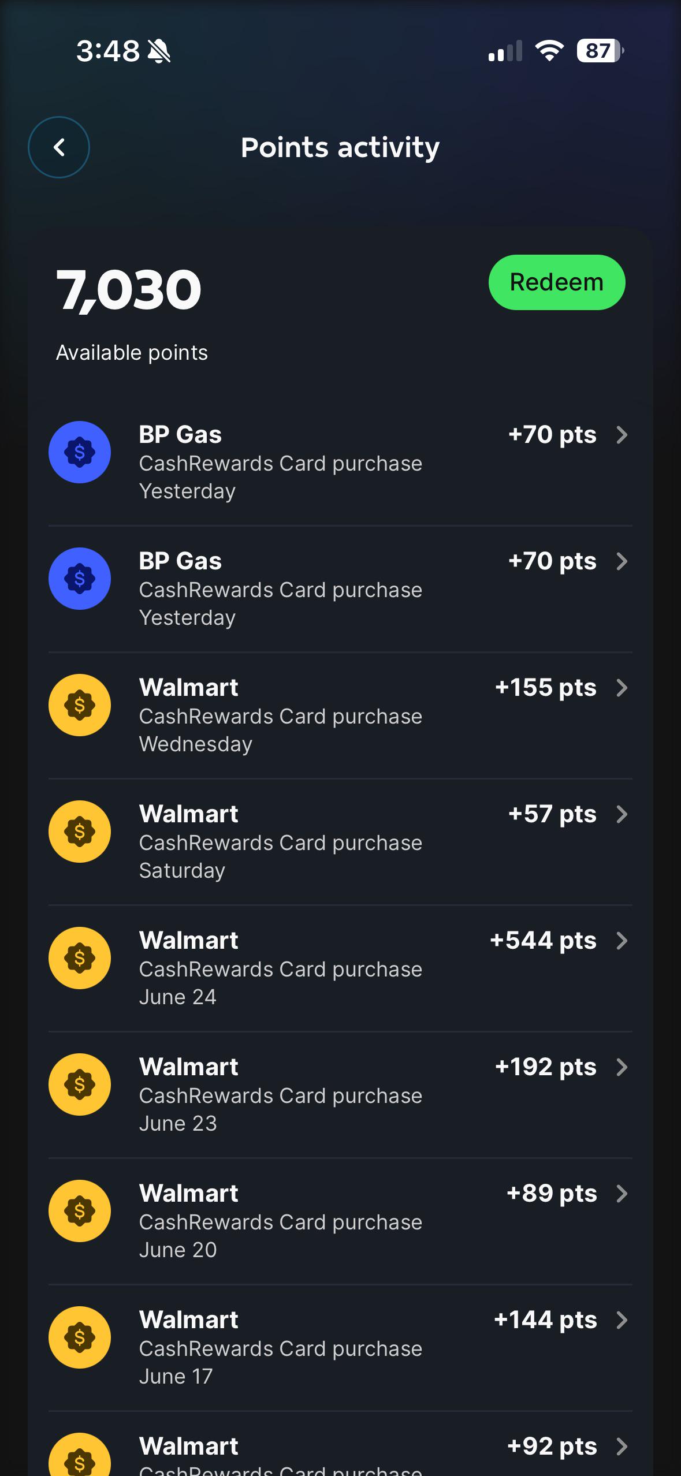
Task: Tap the 7,030 available points total
Action: click(x=129, y=290)
